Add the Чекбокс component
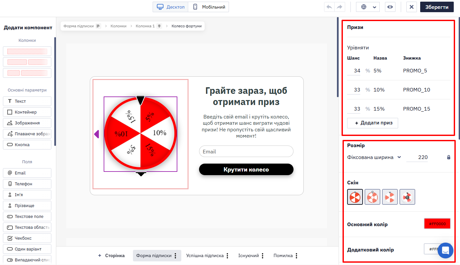This screenshot has width=460, height=265. pyautogui.click(x=27, y=238)
